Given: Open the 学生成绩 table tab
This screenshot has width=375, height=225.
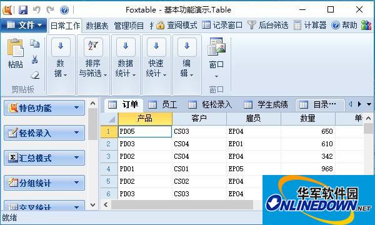Looking at the screenshot, I should coord(266,105).
